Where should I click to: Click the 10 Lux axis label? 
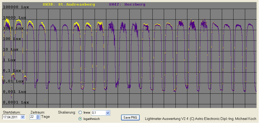coord(11,49)
